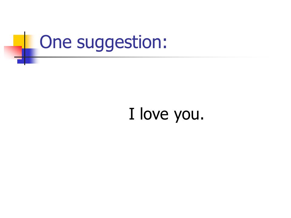The height and width of the screenshot is (218, 291).
Task: Click the intersection of the black crosshair lines
Action: 25,57
